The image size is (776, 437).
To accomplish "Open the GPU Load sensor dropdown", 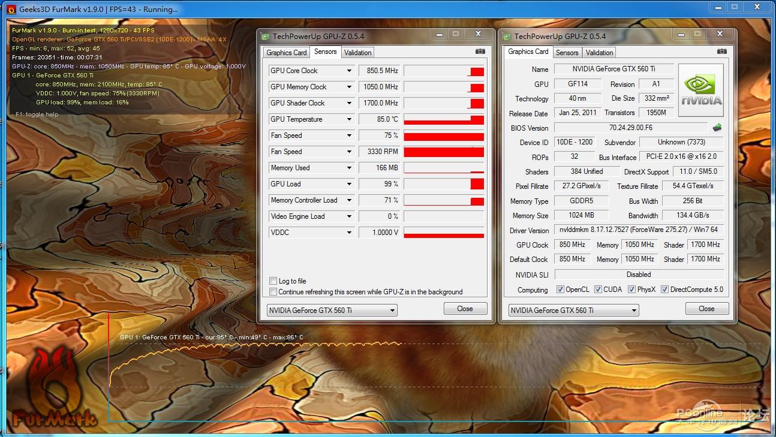I will coord(349,184).
